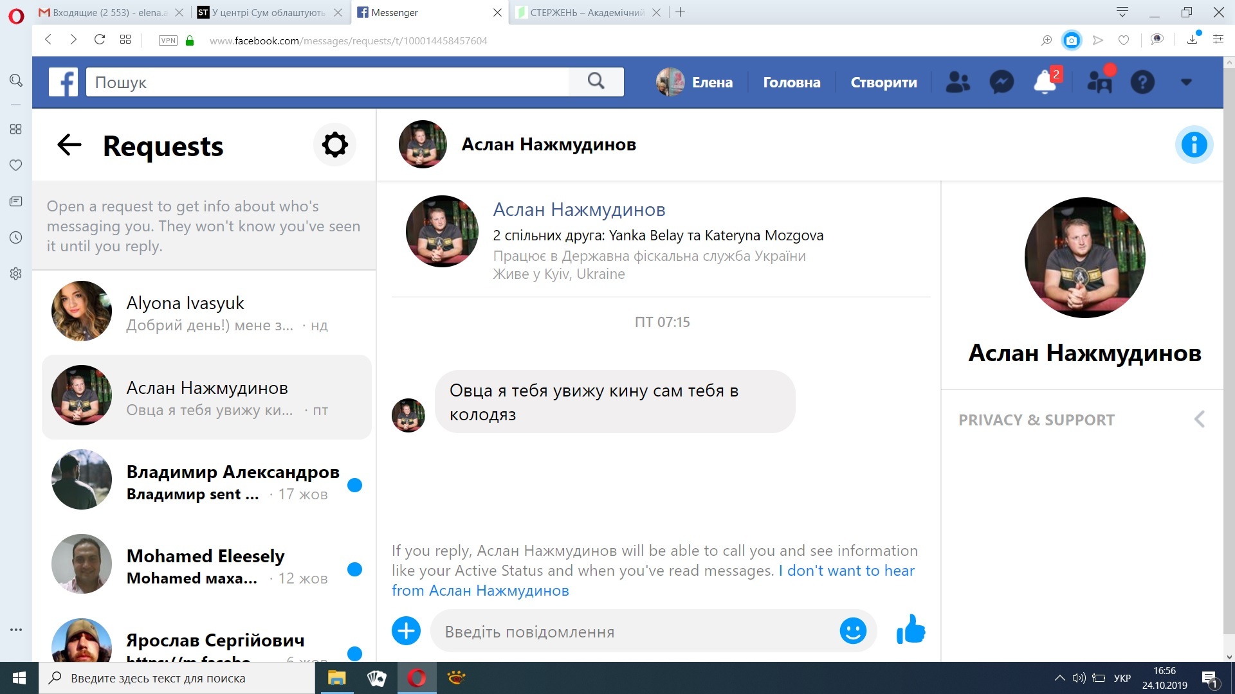Open the Solitaire cards app in taskbar
The height and width of the screenshot is (694, 1235).
coord(377,678)
